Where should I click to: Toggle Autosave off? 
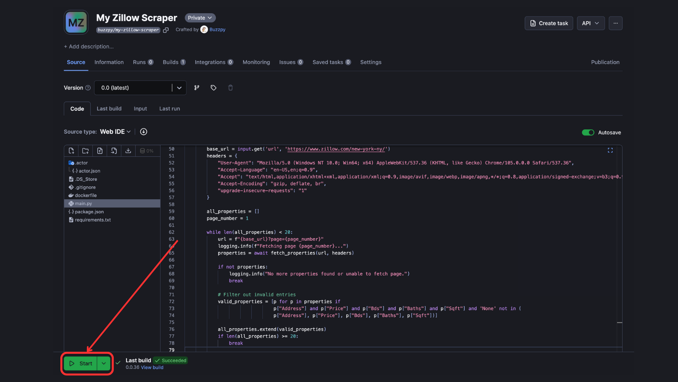click(588, 132)
